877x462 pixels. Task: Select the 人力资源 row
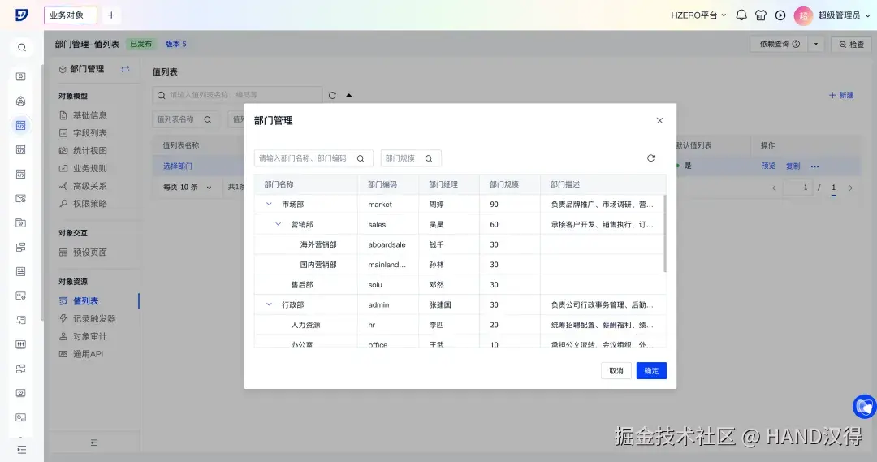(460, 325)
